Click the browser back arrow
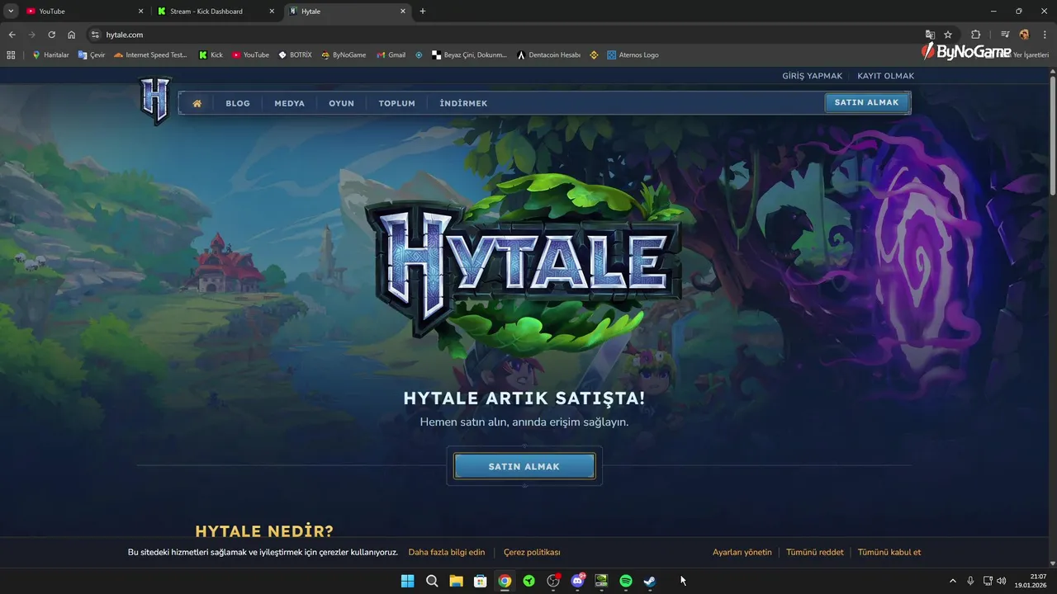The height and width of the screenshot is (594, 1057). [x=12, y=35]
